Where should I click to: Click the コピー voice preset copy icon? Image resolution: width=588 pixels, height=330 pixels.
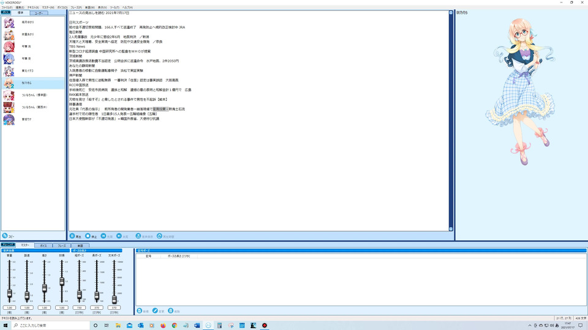[x=5, y=236]
